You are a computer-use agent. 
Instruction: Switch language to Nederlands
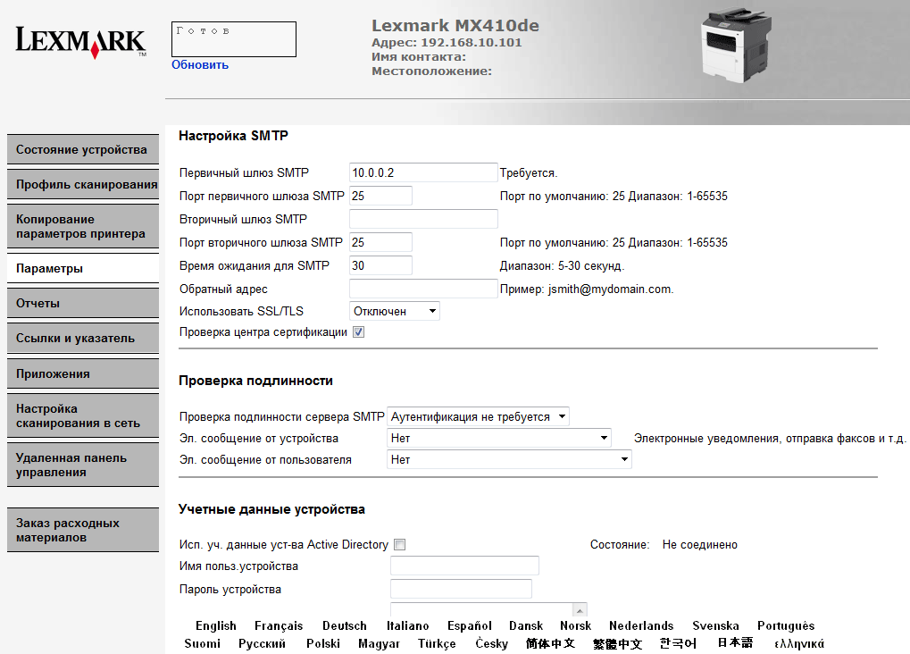(x=641, y=625)
